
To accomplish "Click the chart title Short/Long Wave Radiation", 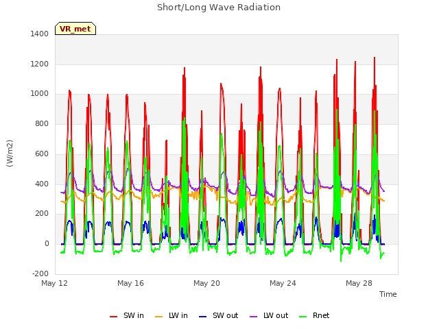I will tap(219, 8).
